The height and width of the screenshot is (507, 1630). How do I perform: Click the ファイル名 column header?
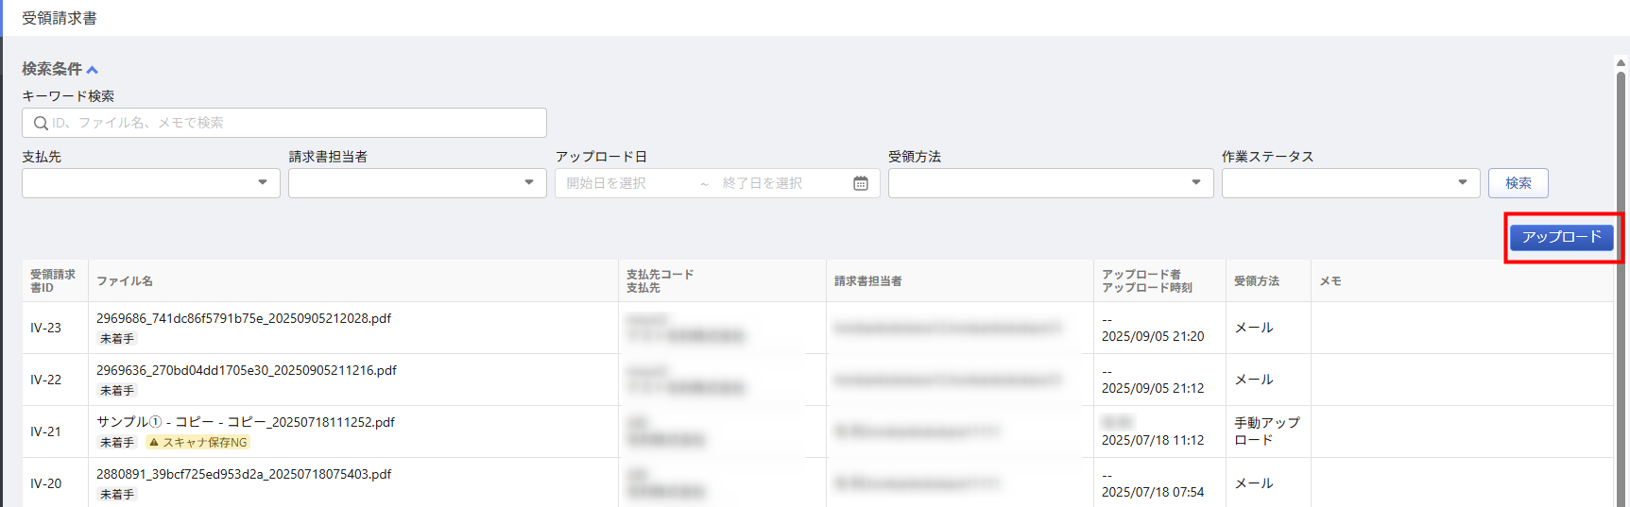click(x=125, y=281)
